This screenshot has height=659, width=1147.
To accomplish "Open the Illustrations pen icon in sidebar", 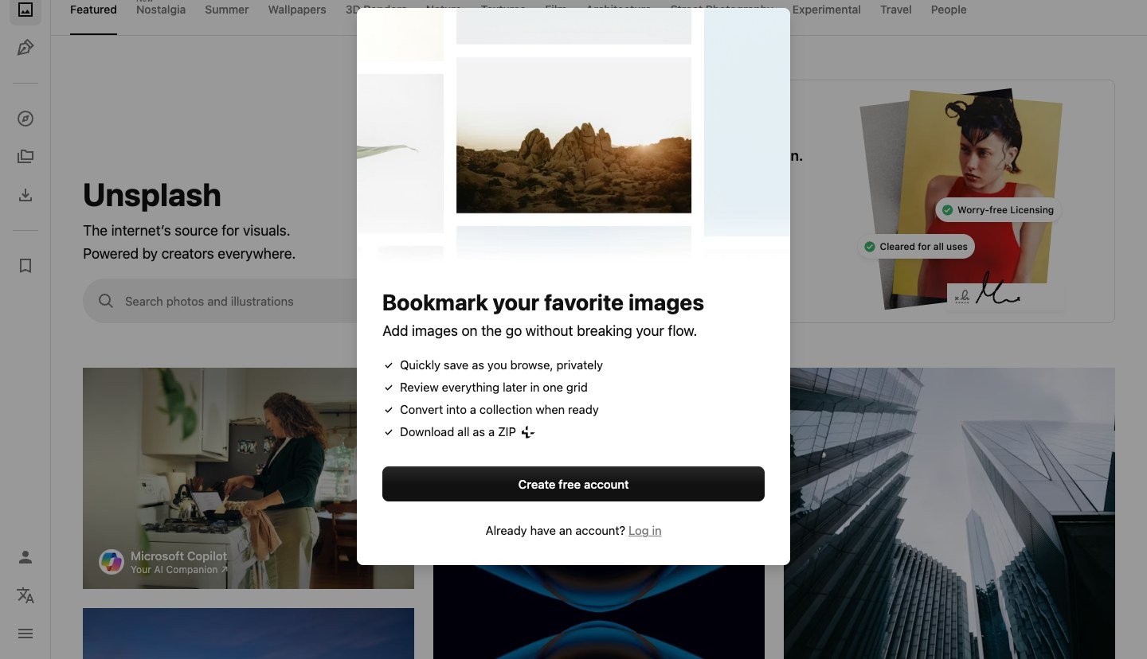I will tap(25, 48).
